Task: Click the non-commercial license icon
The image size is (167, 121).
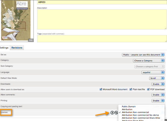Action: pos(116,113)
